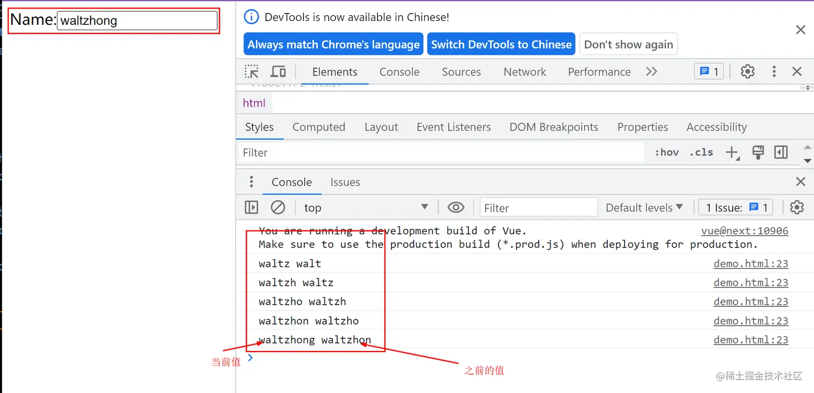This screenshot has height=393, width=814.
Task: Toggle the .cls class editor
Action: (x=701, y=152)
